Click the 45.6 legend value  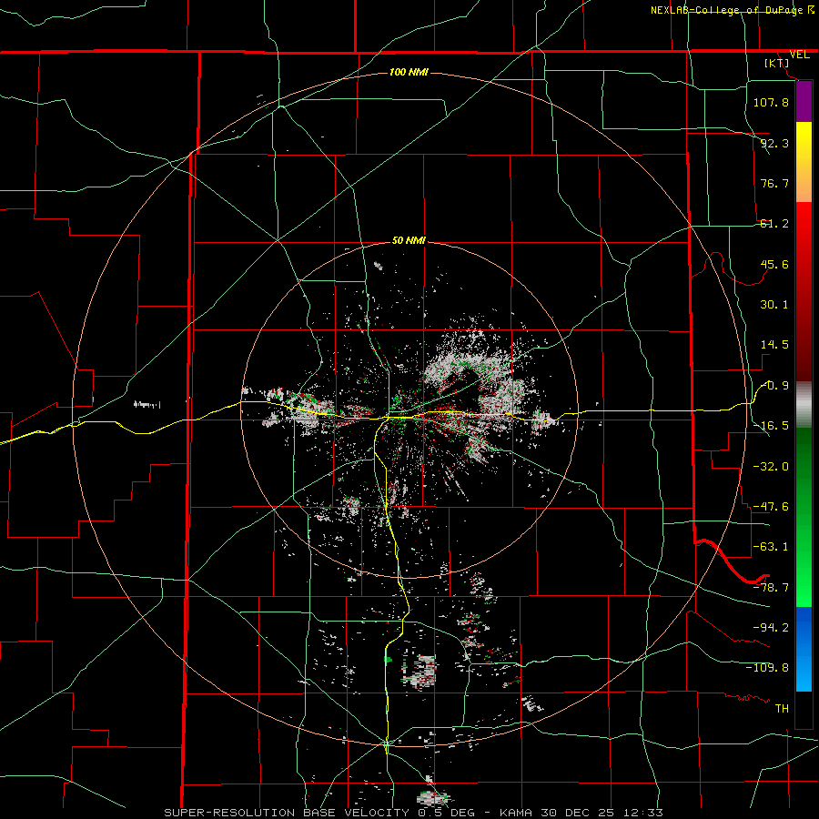(x=774, y=264)
